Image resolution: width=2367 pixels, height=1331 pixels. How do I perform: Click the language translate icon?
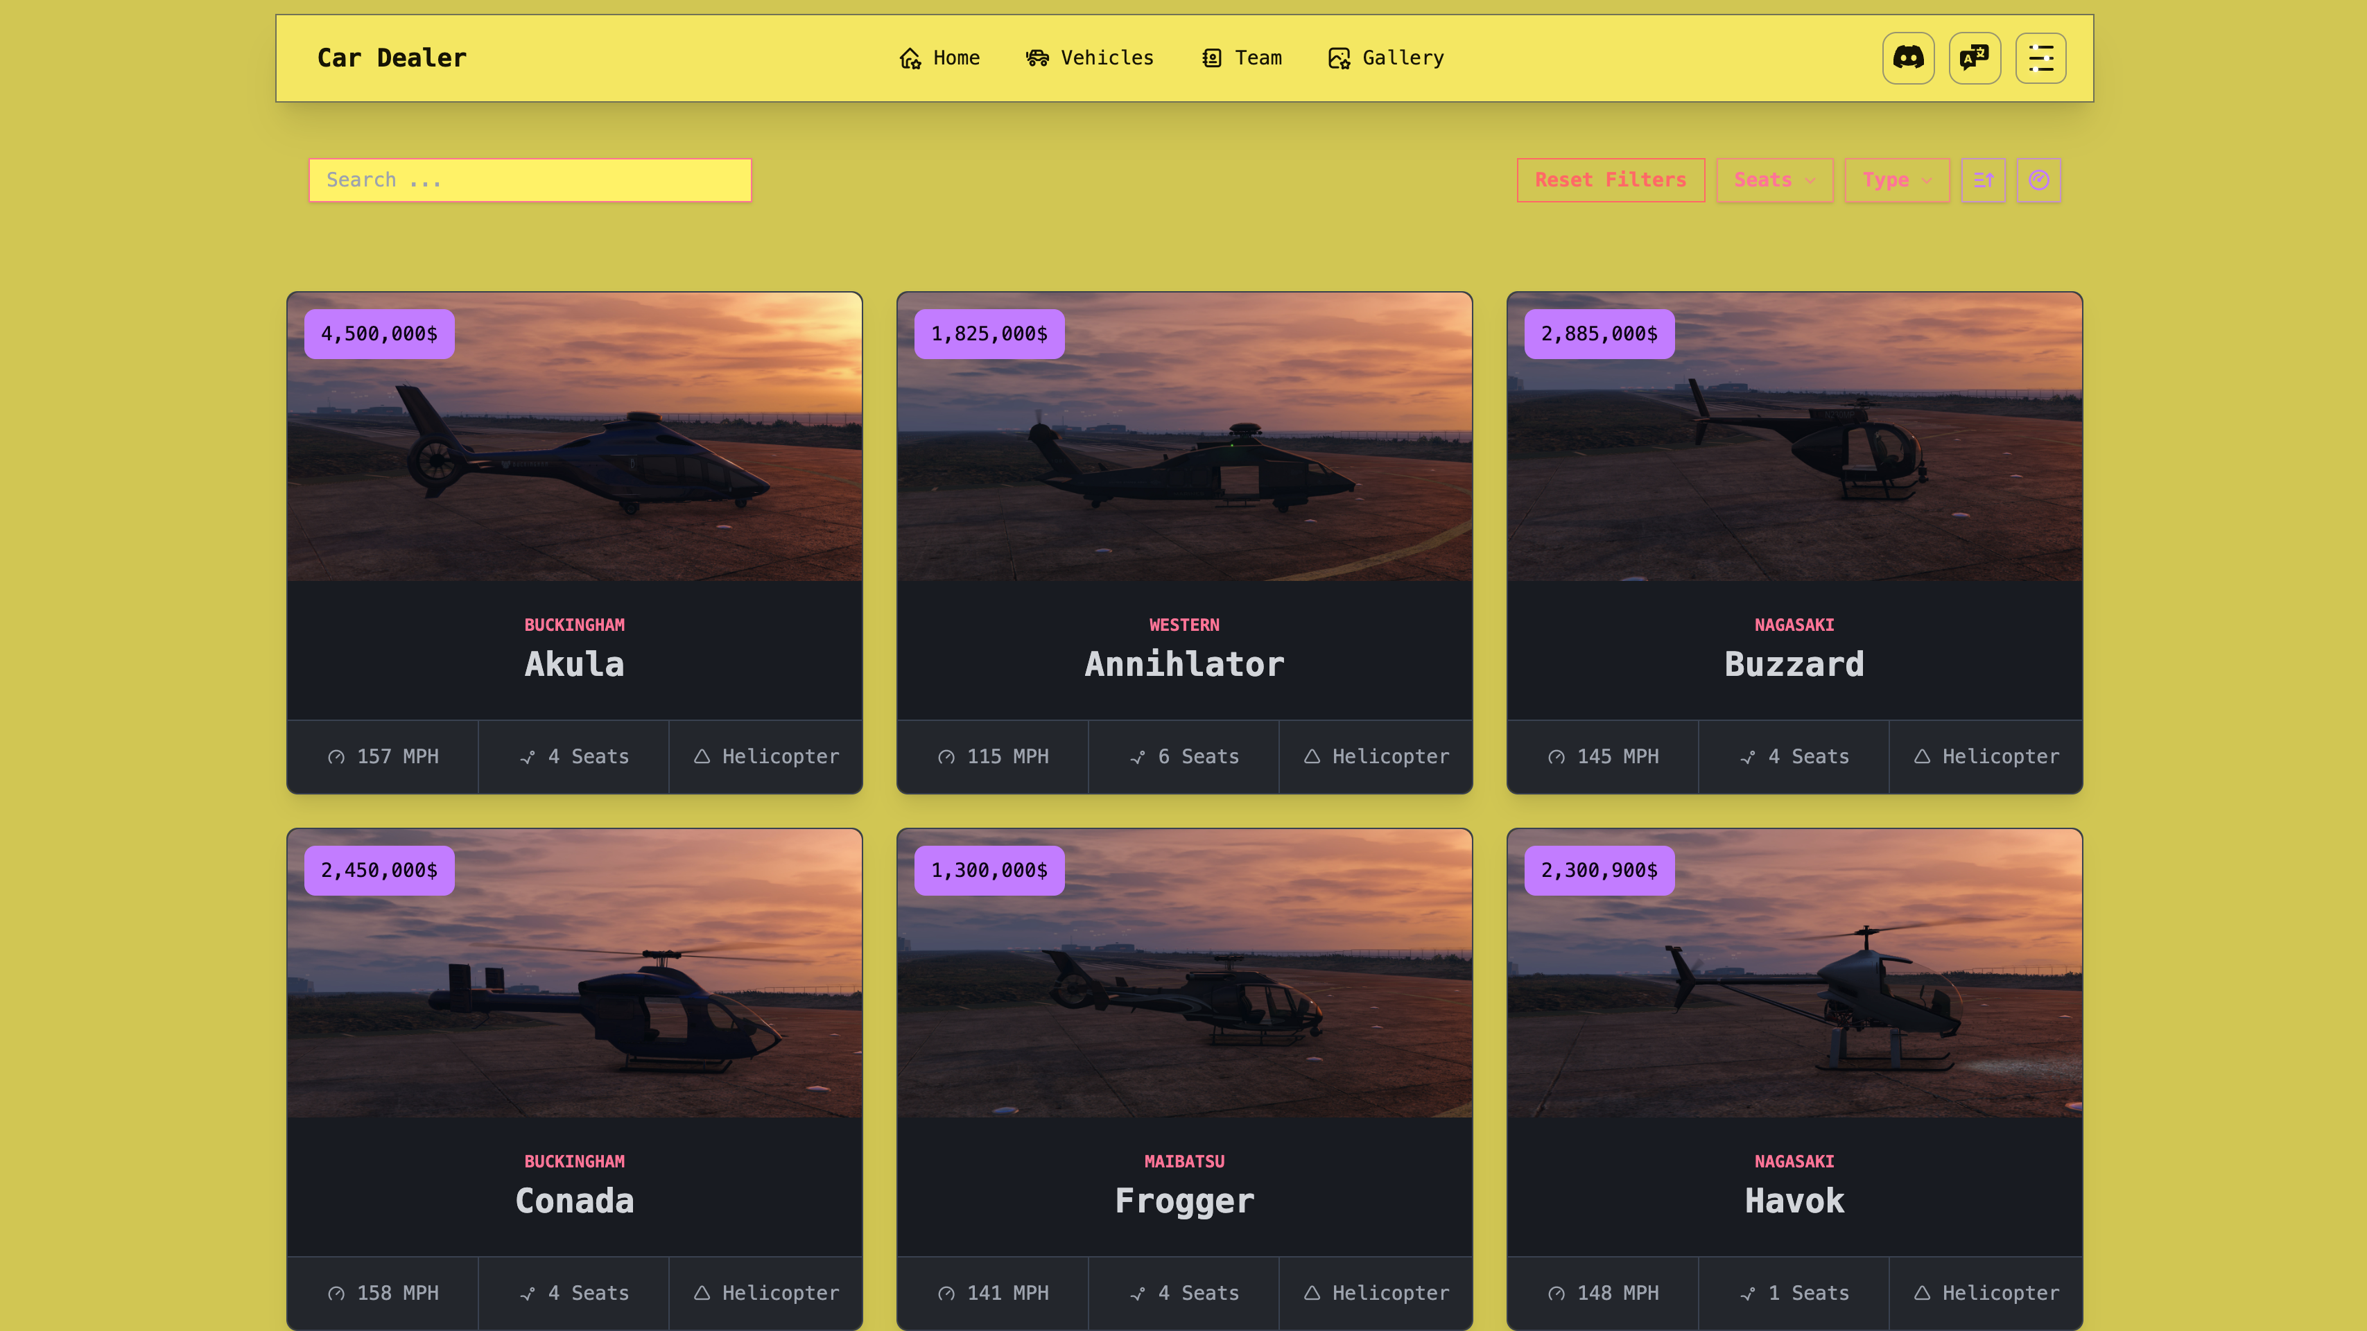[1974, 58]
